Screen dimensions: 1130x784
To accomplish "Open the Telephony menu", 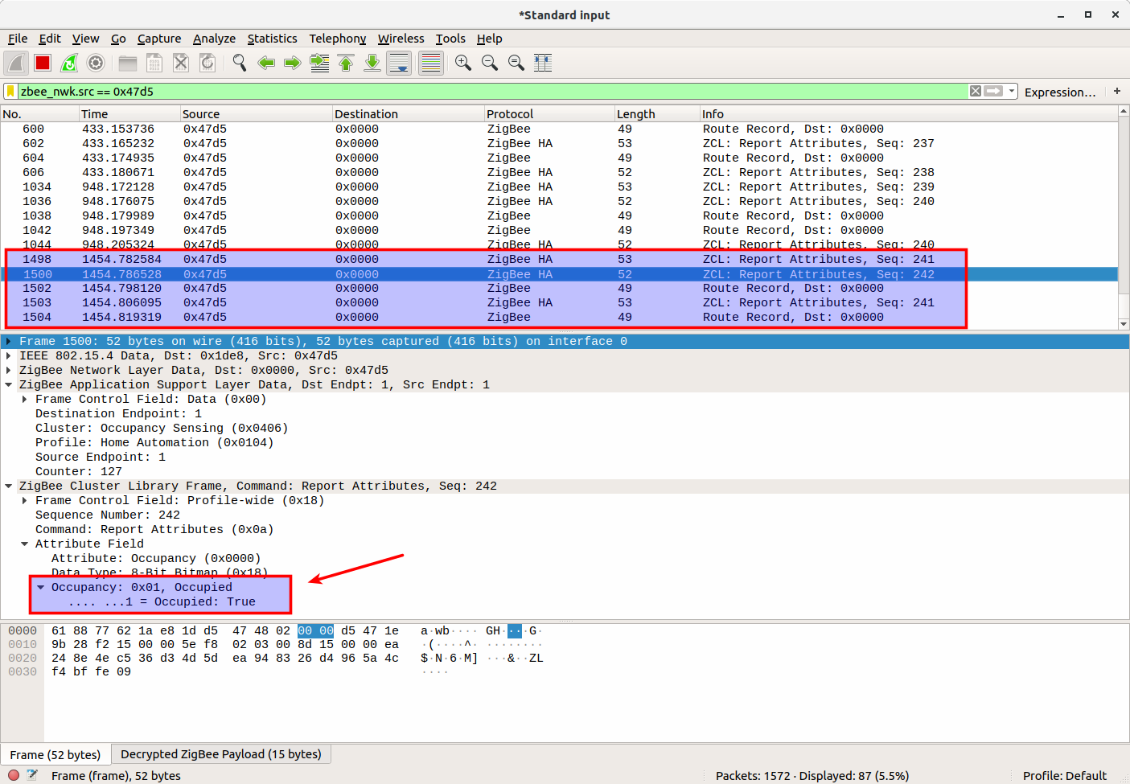I will tap(338, 39).
